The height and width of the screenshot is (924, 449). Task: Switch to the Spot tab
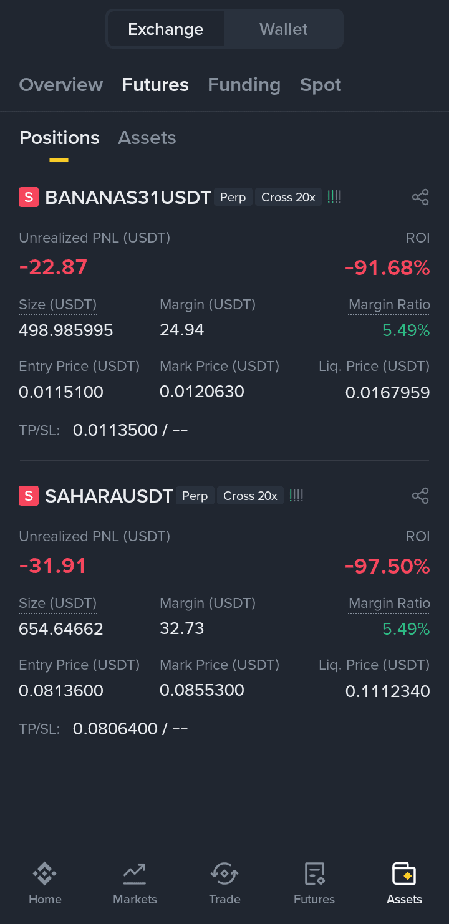(321, 85)
